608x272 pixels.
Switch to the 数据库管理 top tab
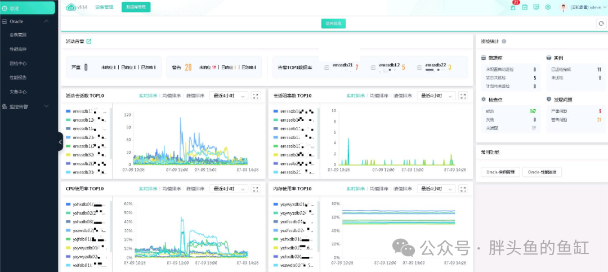coord(136,7)
